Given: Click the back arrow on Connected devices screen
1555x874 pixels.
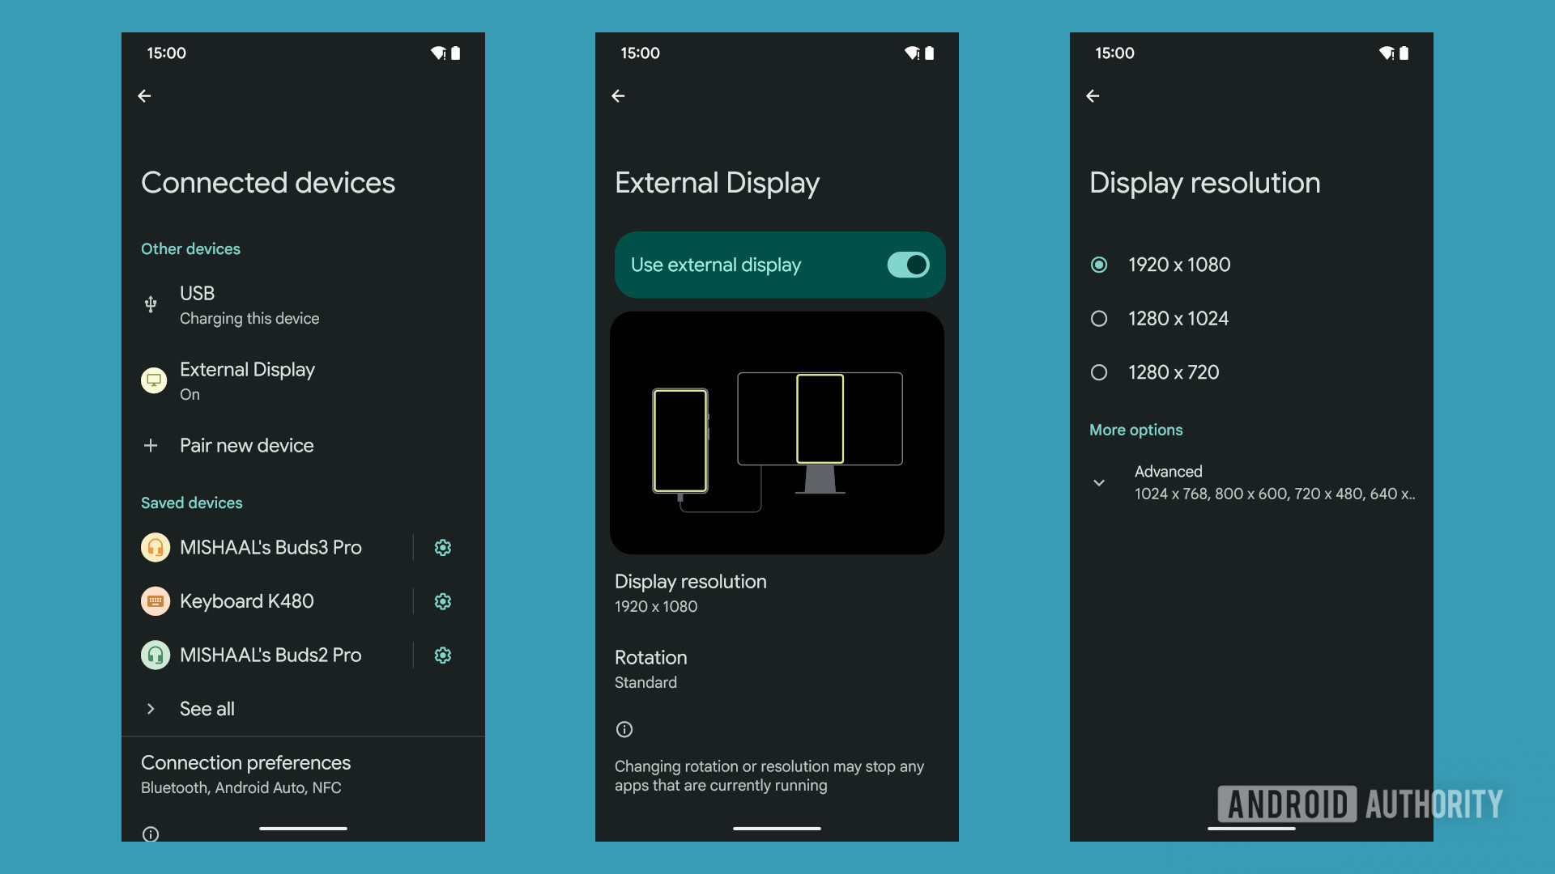Looking at the screenshot, I should point(145,96).
